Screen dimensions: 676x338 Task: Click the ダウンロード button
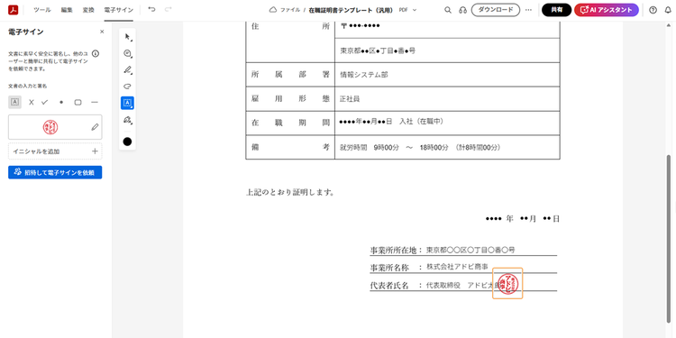pos(496,10)
